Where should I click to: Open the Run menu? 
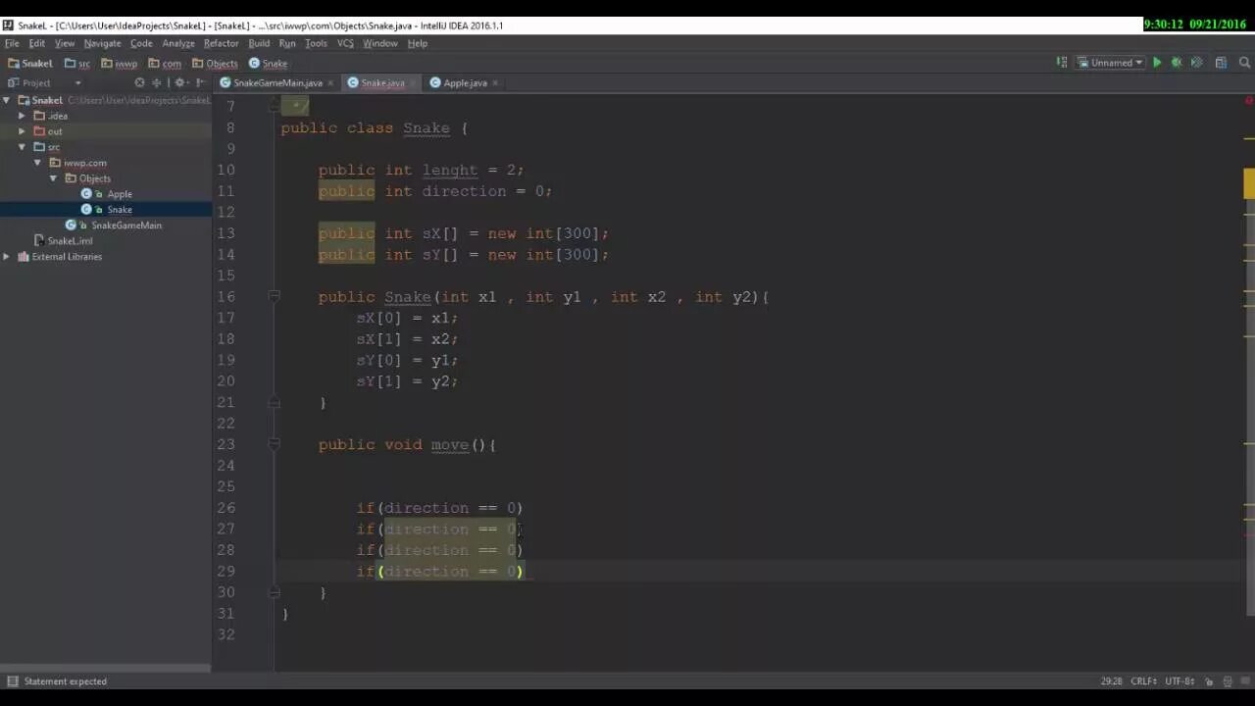coord(287,43)
